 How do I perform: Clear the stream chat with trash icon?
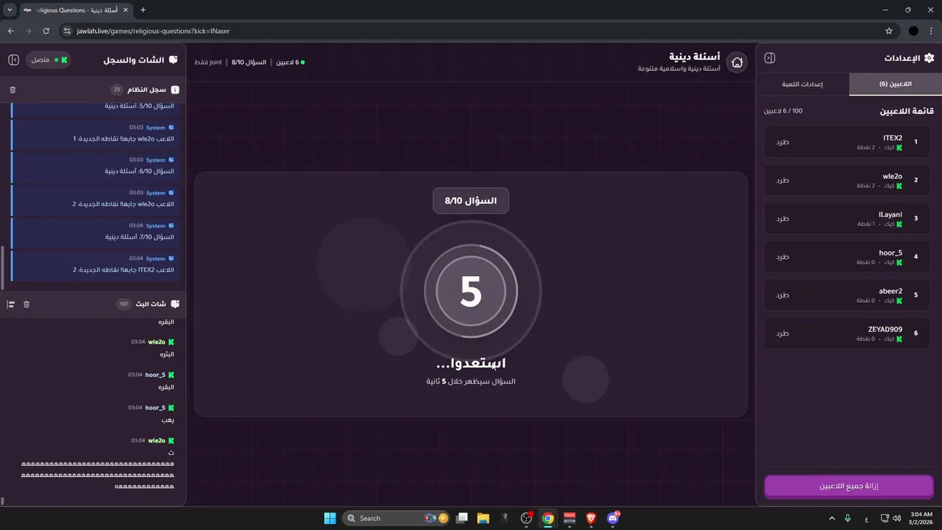coord(26,304)
